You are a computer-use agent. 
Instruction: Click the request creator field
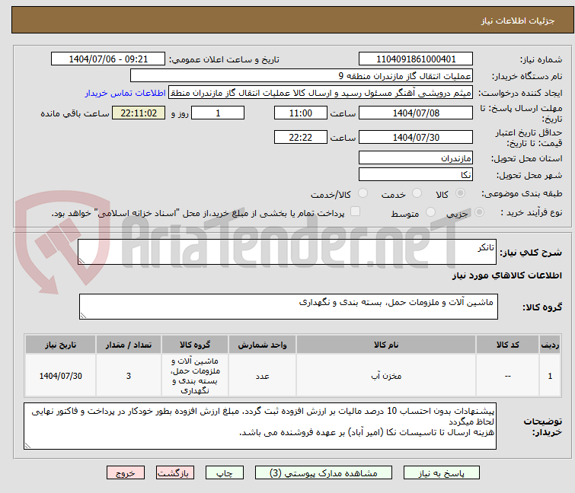point(321,93)
